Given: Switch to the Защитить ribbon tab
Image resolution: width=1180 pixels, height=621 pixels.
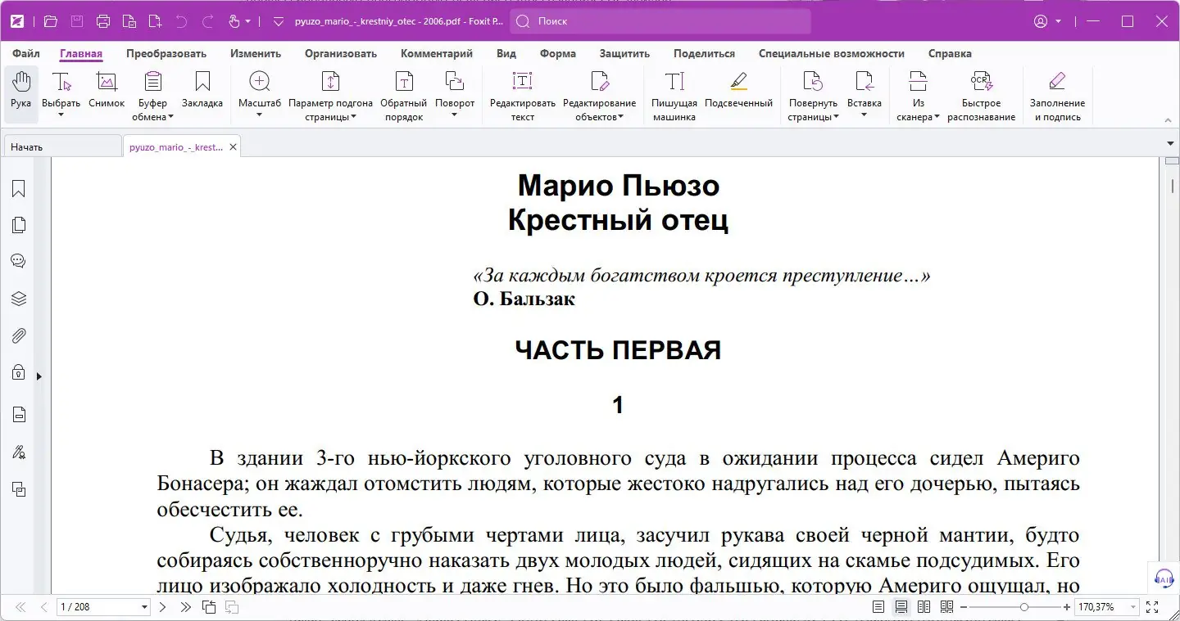Looking at the screenshot, I should click(624, 53).
